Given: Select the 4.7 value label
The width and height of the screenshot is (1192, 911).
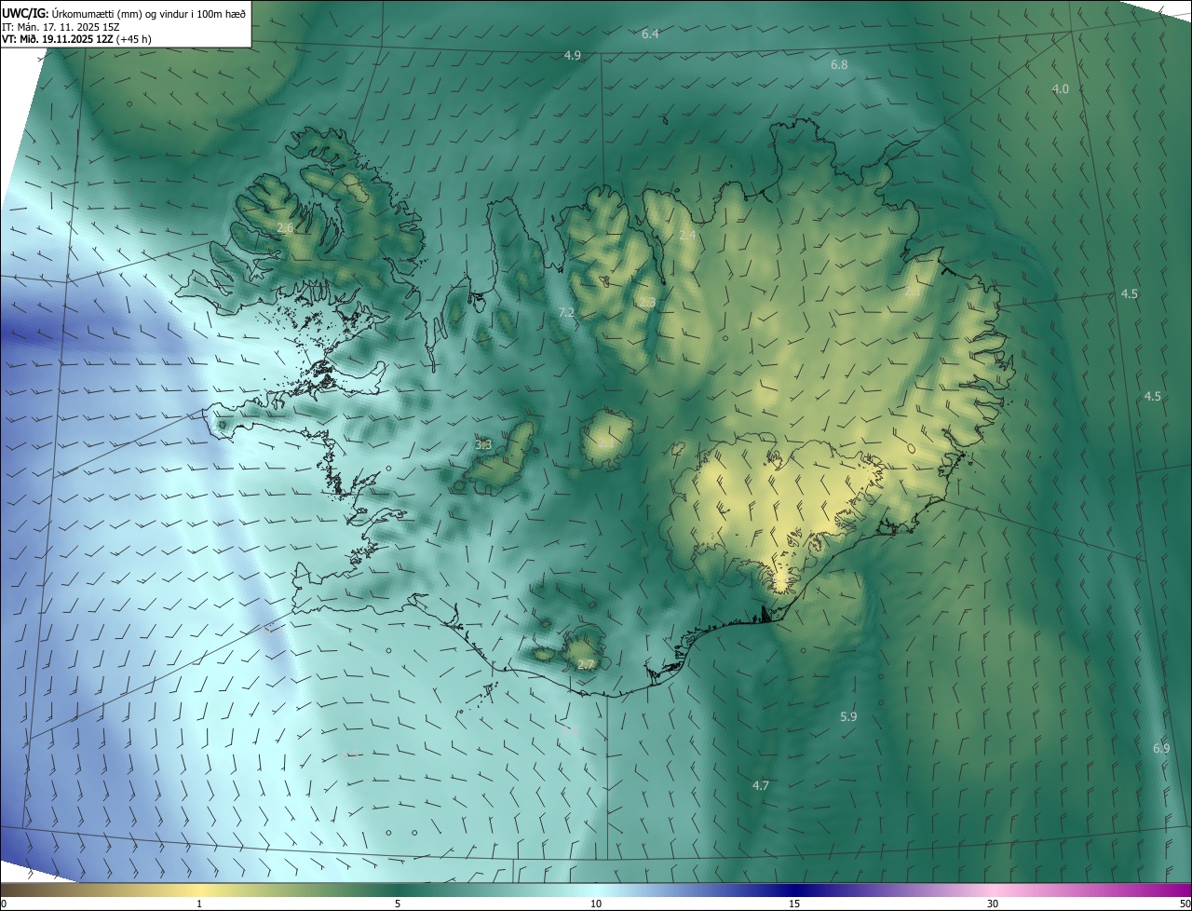Looking at the screenshot, I should click(761, 785).
